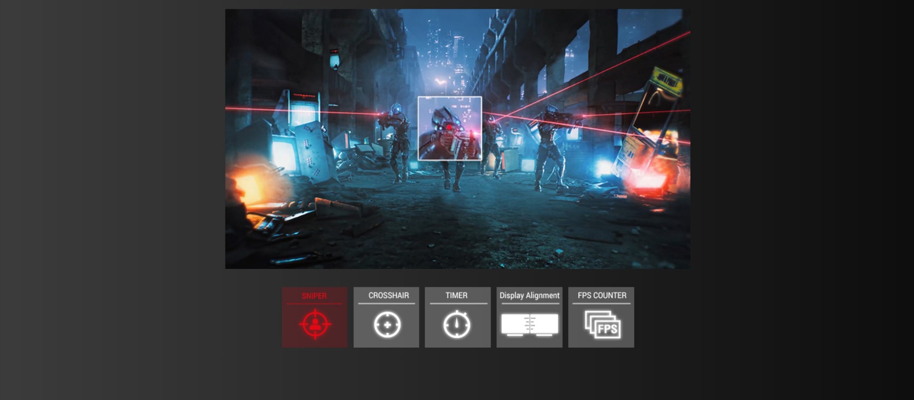Viewport: 914px width, 400px height.
Task: Click the hanging blue lantern upper left
Action: (335, 60)
